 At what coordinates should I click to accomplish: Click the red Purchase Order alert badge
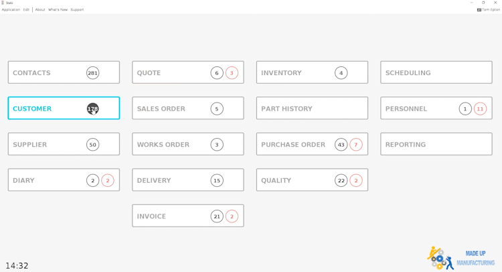[x=356, y=145]
